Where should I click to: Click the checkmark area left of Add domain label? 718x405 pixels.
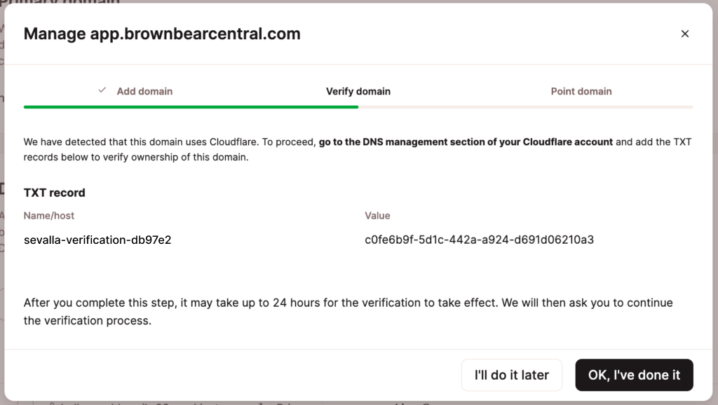pyautogui.click(x=102, y=90)
